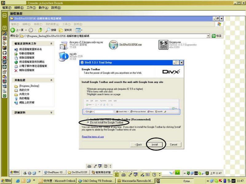Click the grey Forward arrow in Explorer toolbar

tap(31, 30)
